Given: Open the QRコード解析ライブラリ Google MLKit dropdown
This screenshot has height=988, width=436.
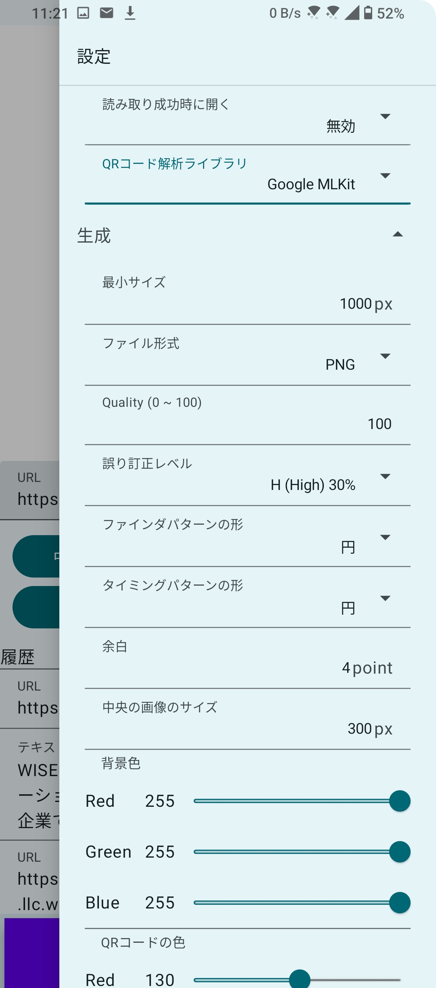Looking at the screenshot, I should click(311, 184).
